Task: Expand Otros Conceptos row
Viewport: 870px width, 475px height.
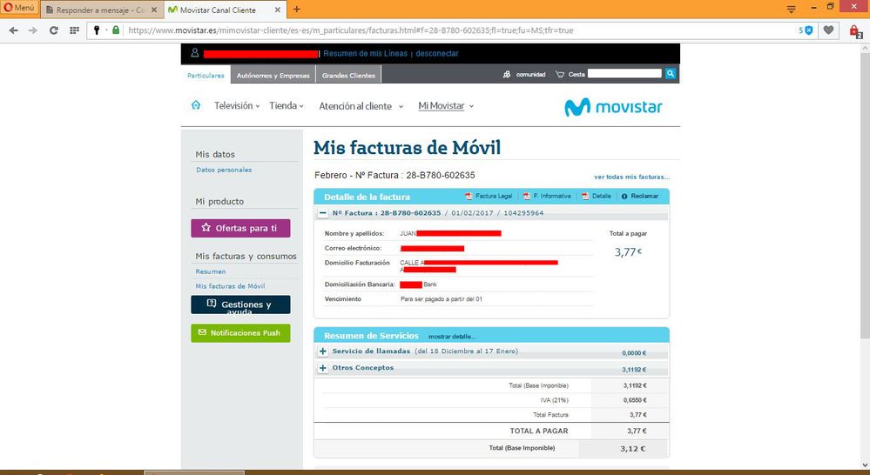Action: [323, 368]
